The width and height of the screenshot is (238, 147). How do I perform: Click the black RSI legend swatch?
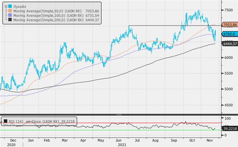point(6,121)
